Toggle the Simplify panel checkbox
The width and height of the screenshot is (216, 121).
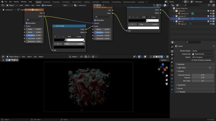[179, 92]
